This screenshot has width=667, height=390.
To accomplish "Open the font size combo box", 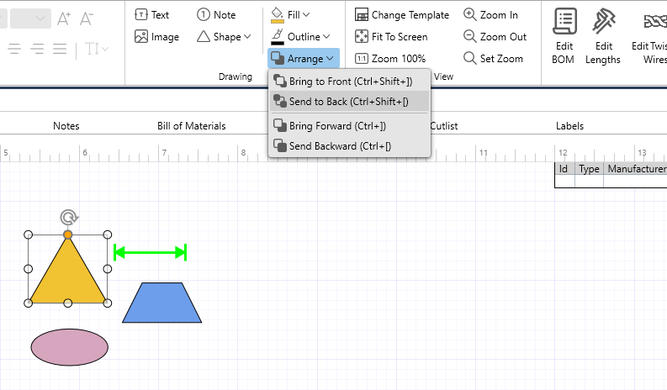I will [x=30, y=18].
